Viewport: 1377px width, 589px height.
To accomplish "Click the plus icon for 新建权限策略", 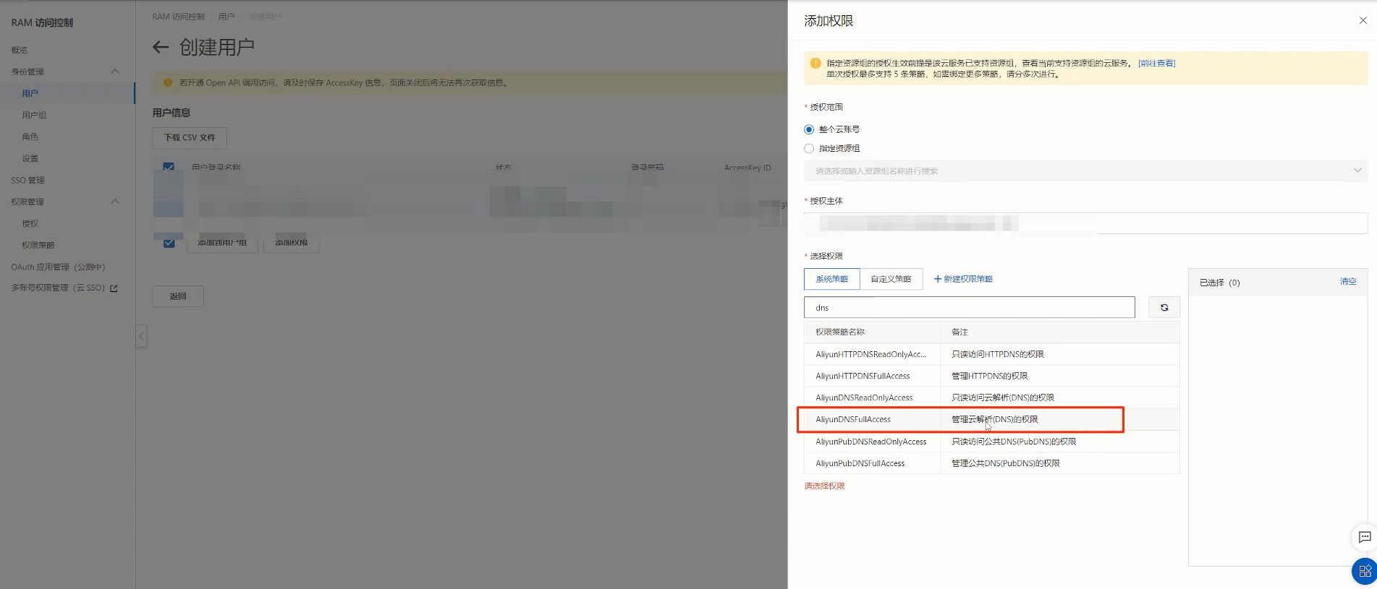I will [938, 279].
